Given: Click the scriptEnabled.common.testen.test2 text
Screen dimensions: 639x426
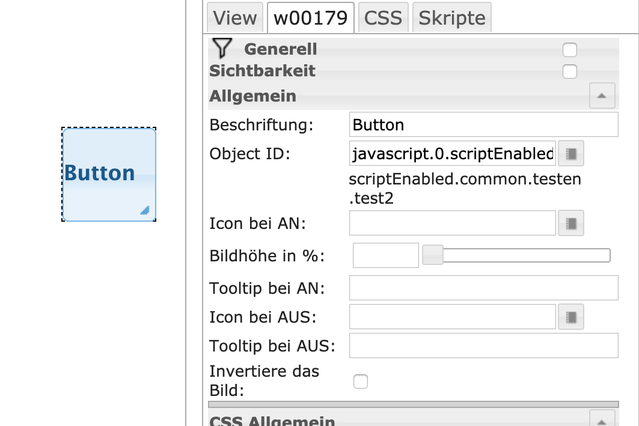Looking at the screenshot, I should point(465,189).
